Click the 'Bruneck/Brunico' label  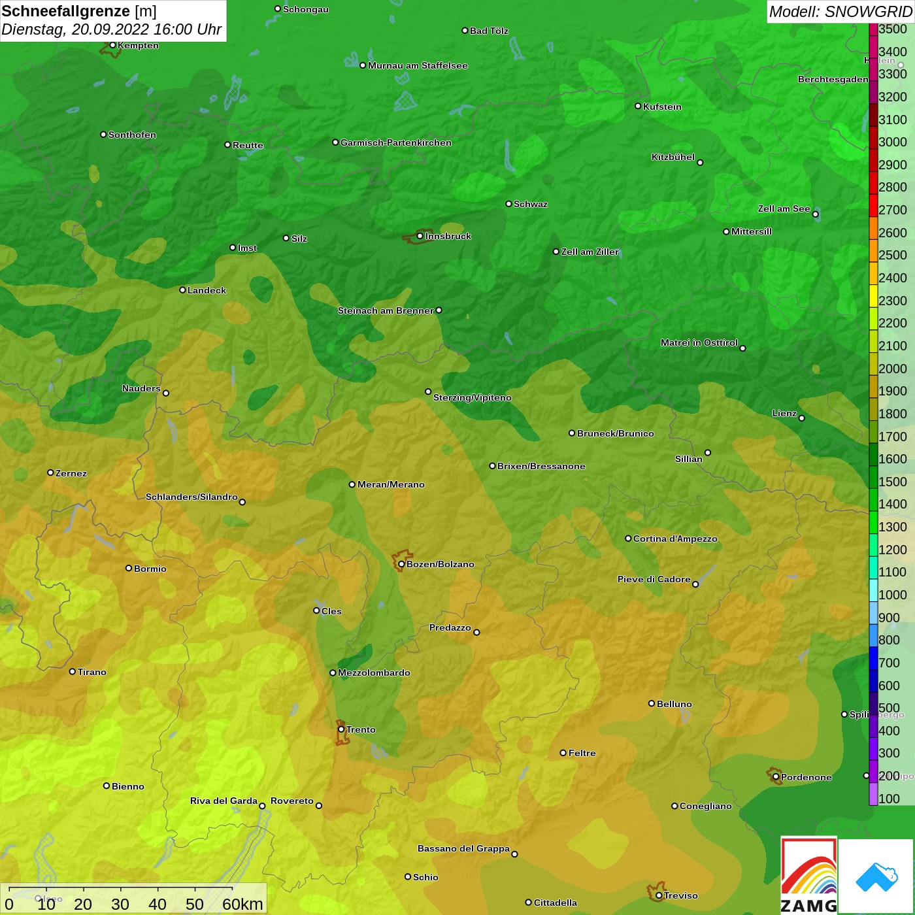[616, 433]
